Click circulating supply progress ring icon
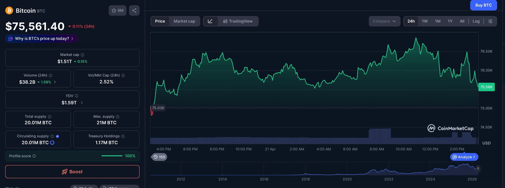 pos(52,142)
